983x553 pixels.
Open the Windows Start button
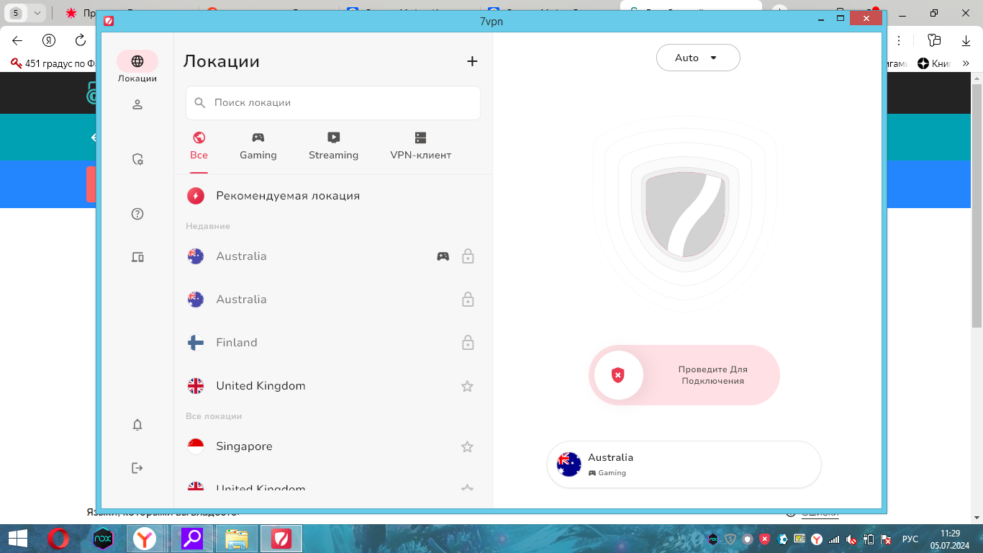click(17, 539)
